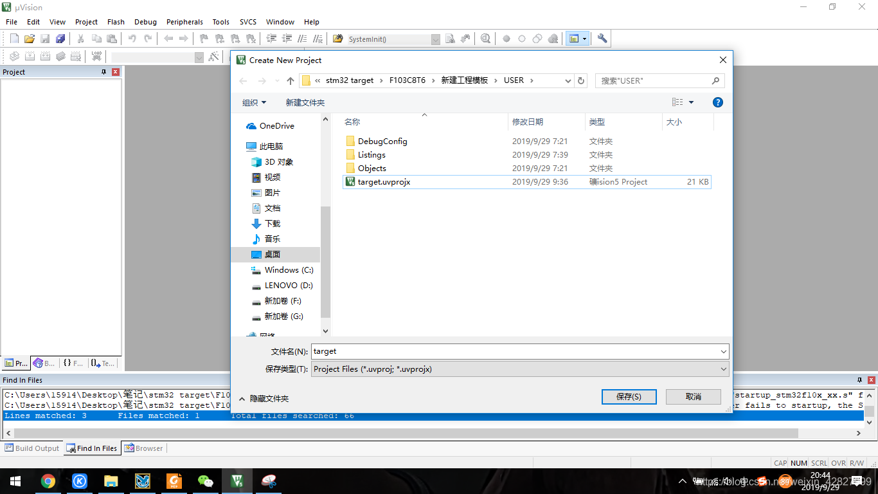Open the 保存类型 Project Files dropdown
Image resolution: width=878 pixels, height=494 pixels.
tap(520, 369)
